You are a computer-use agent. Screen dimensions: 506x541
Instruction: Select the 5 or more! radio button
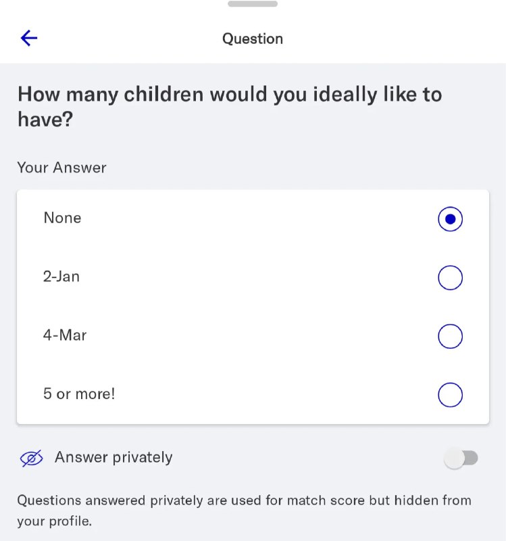450,395
